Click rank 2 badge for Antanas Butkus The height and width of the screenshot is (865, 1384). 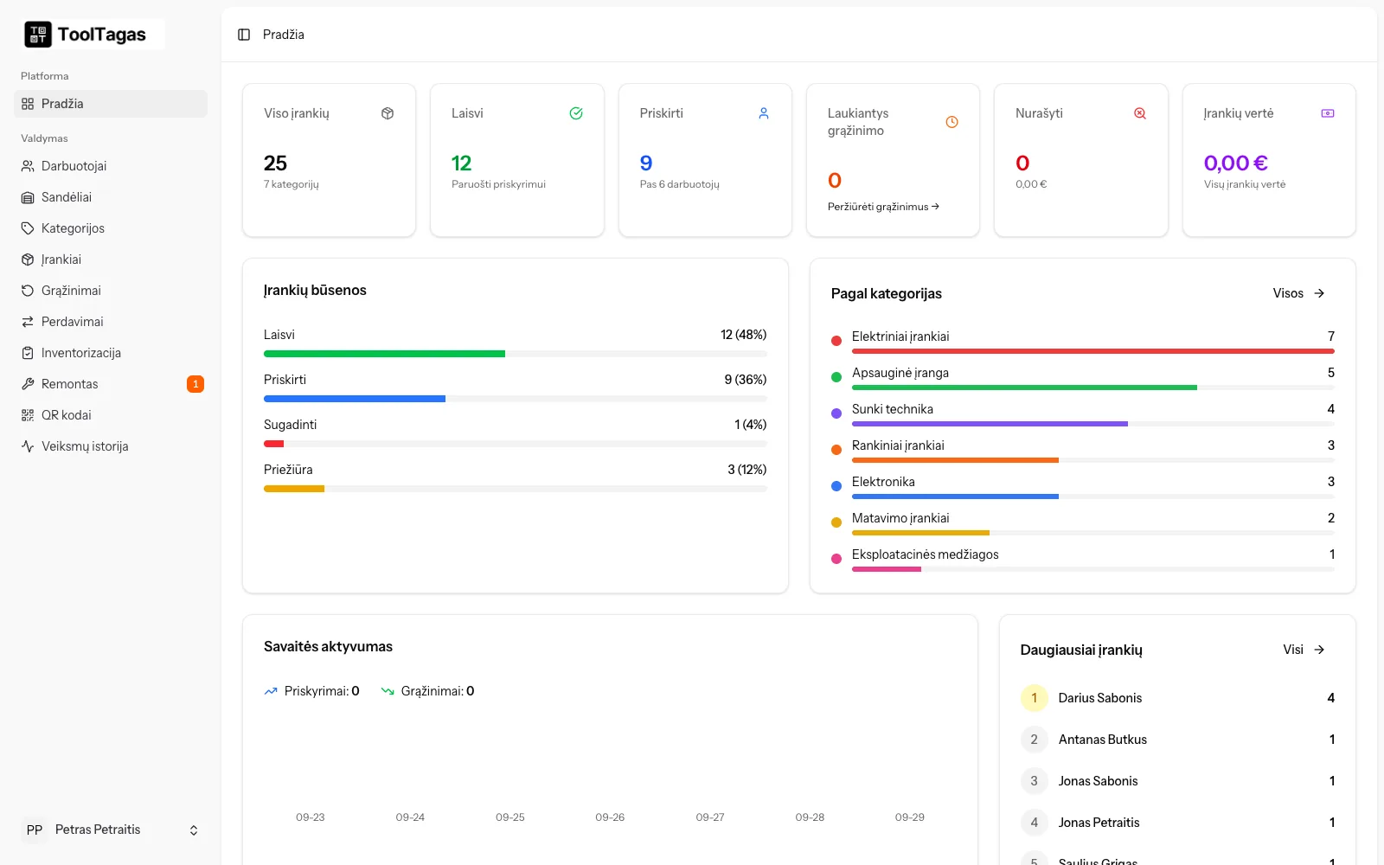tap(1035, 740)
